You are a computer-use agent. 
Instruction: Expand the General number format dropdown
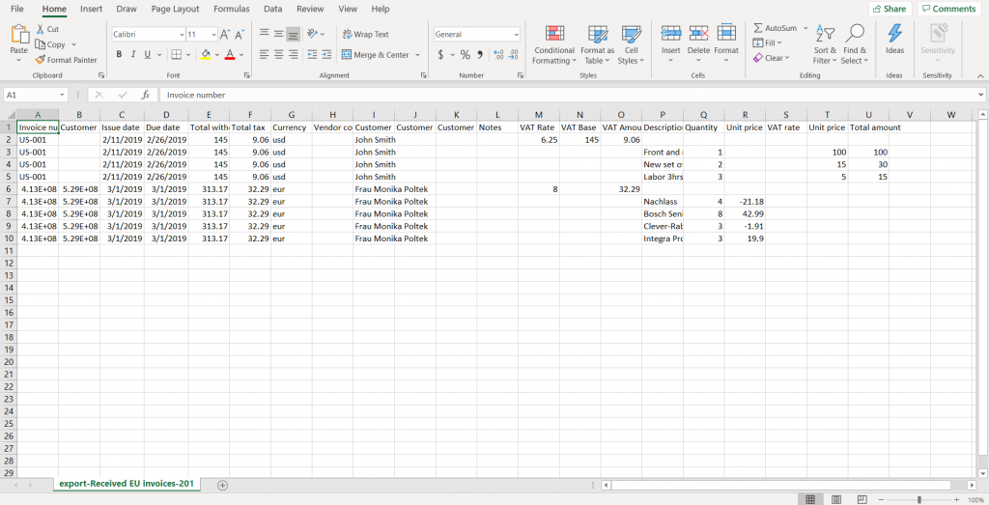(516, 34)
